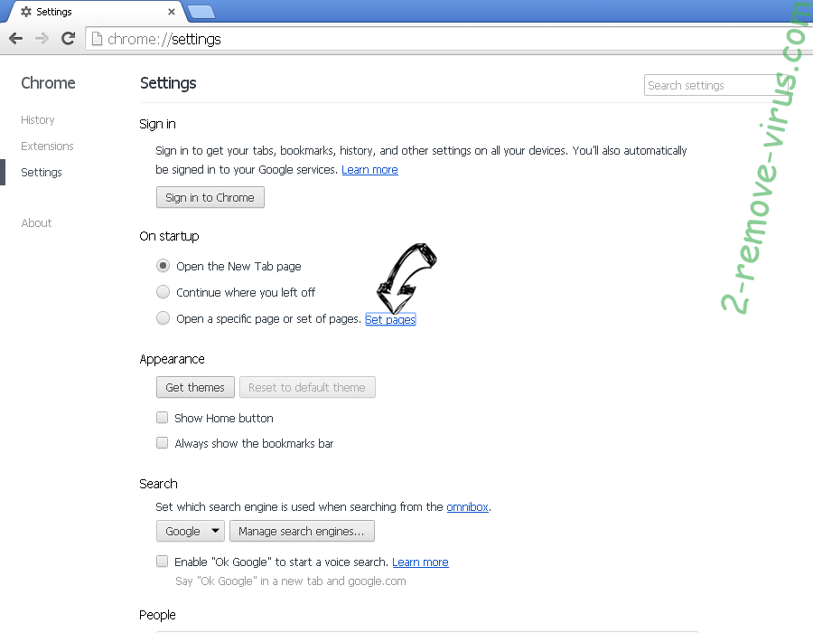The width and height of the screenshot is (813, 633).
Task: Click the page icon in the address bar
Action: click(x=97, y=39)
